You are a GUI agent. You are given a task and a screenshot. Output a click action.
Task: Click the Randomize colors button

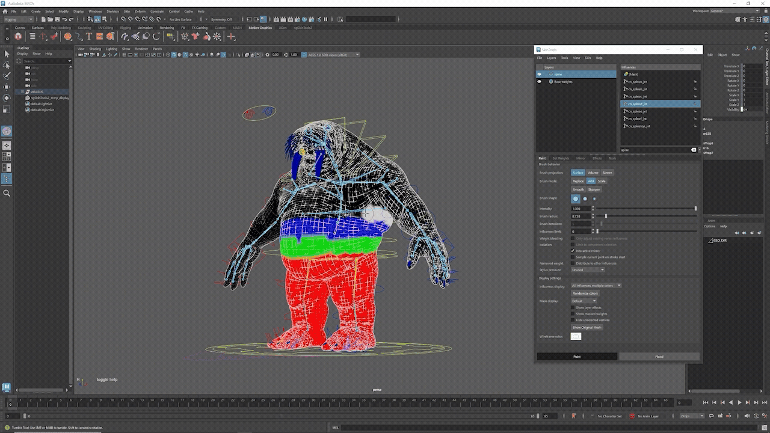585,293
